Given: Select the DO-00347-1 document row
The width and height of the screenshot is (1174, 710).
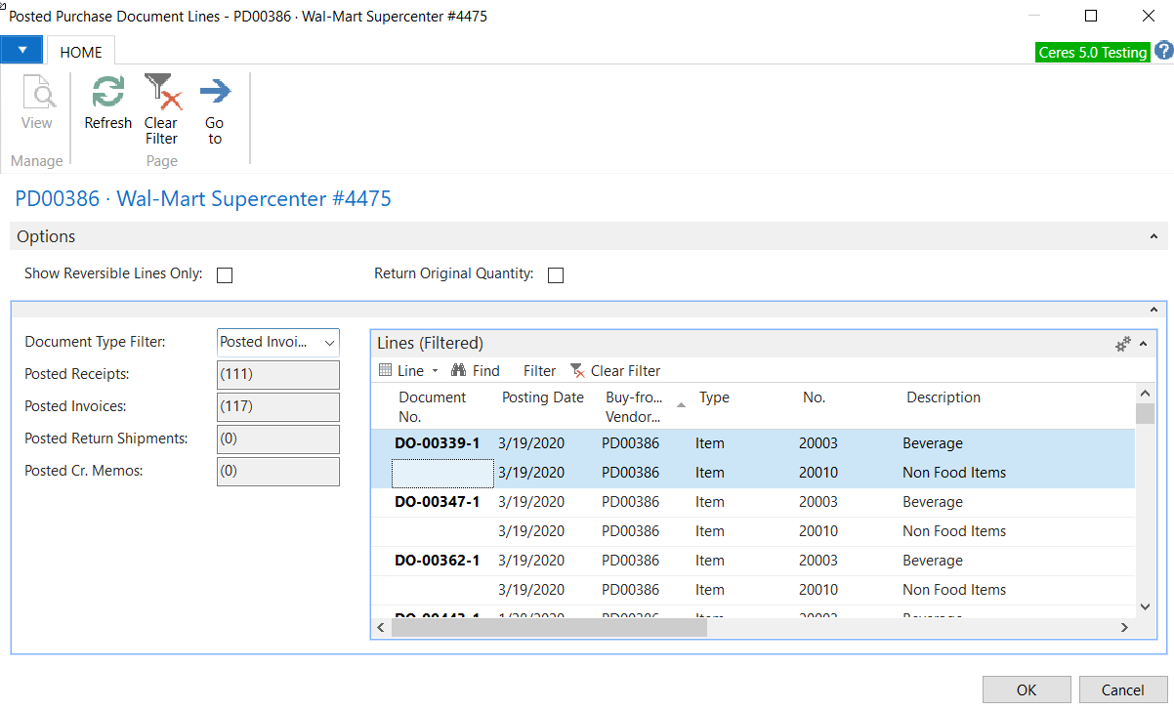Looking at the screenshot, I should tap(437, 502).
